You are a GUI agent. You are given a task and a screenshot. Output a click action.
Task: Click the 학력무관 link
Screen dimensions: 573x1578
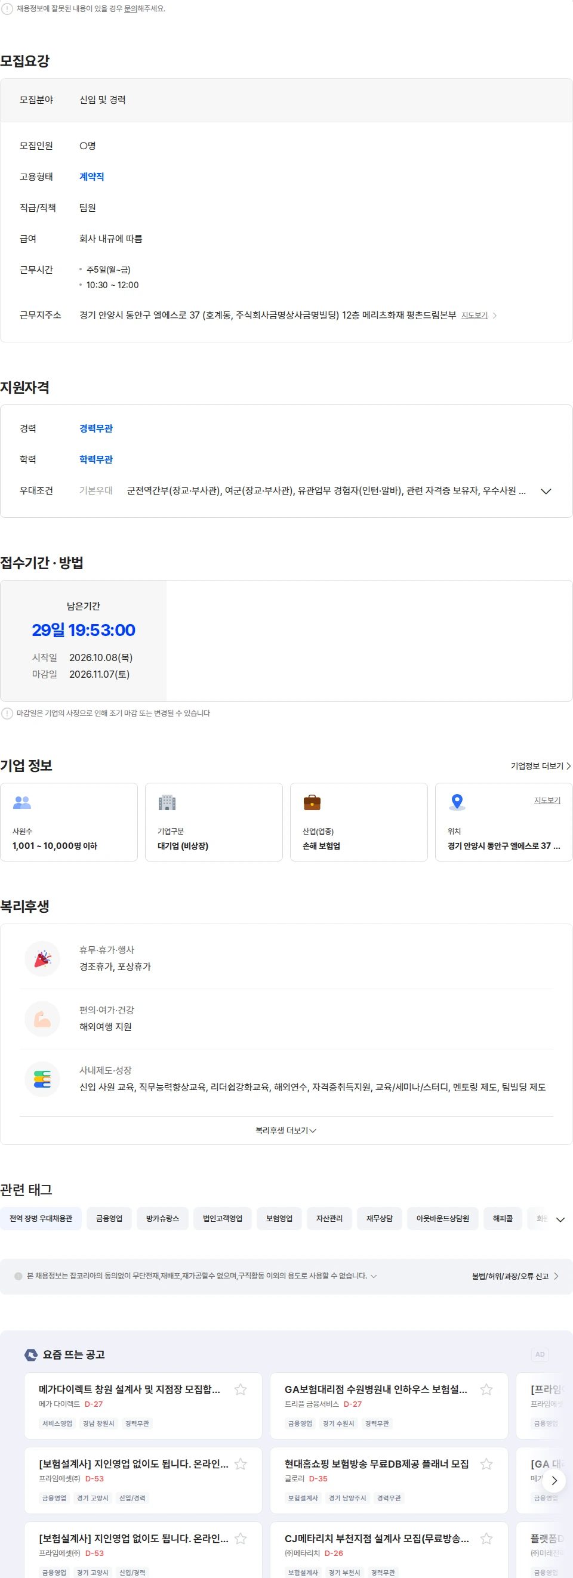tap(95, 459)
